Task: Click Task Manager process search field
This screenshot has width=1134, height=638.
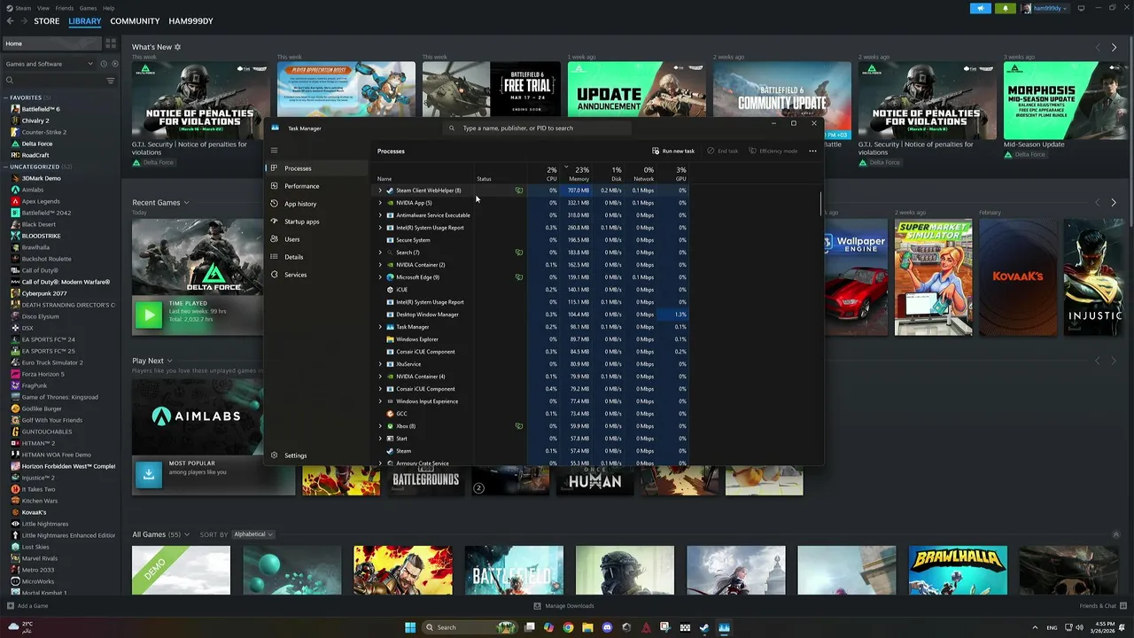Action: 538,128
